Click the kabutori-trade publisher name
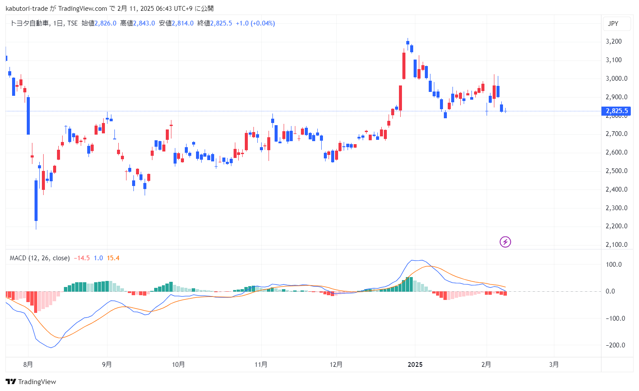This screenshot has height=391, width=639. pos(27,9)
